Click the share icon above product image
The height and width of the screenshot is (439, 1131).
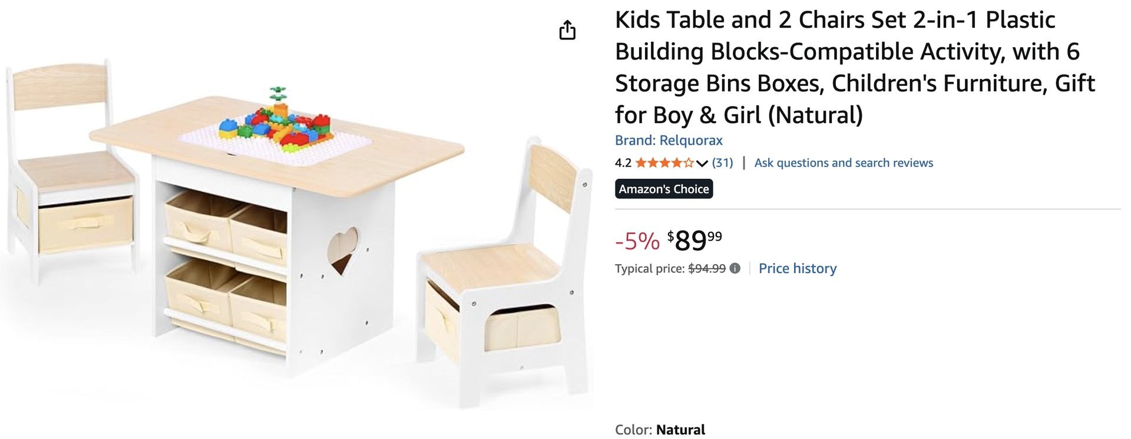[567, 30]
